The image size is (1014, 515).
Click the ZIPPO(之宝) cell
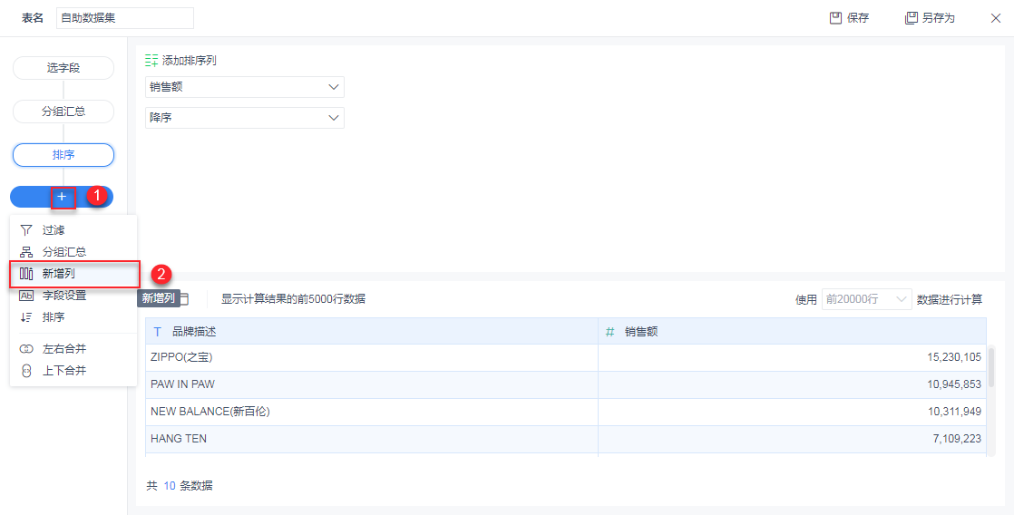click(372, 357)
